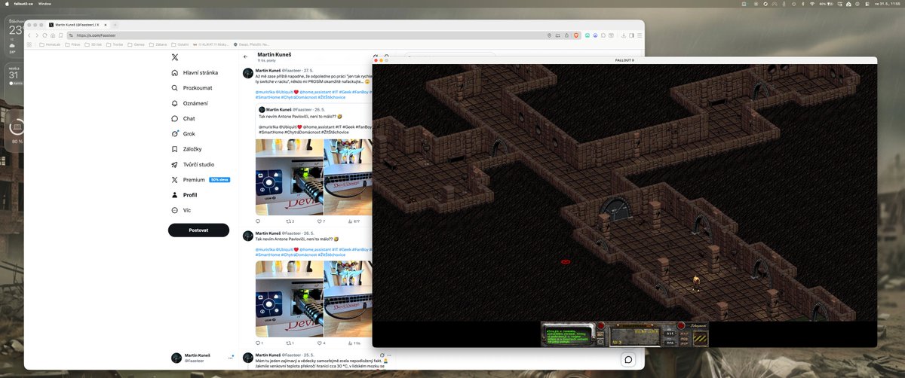Open Profil in X sidebar
905x378 pixels.
point(184,195)
